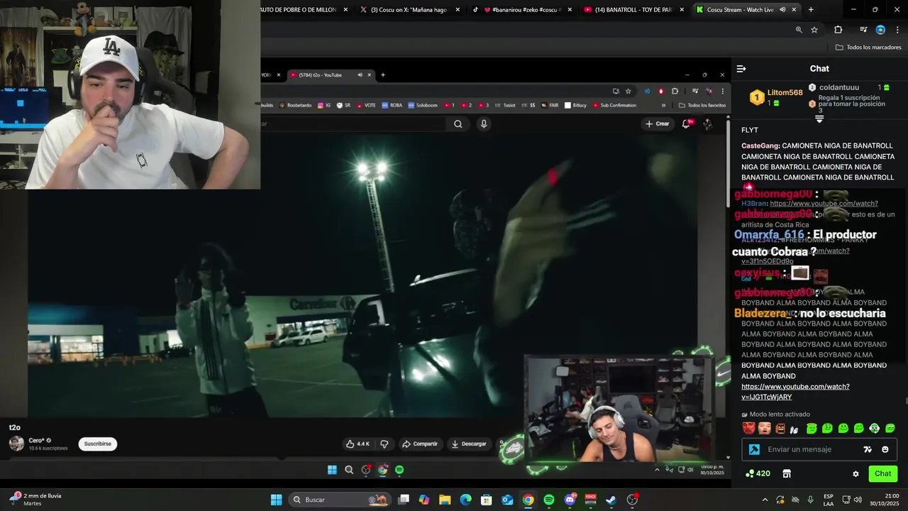
Task: Open the chat identity hammer badge
Action: point(754,449)
